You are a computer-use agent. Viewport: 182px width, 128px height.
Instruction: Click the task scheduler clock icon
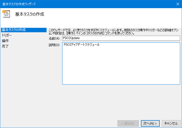coord(6,14)
